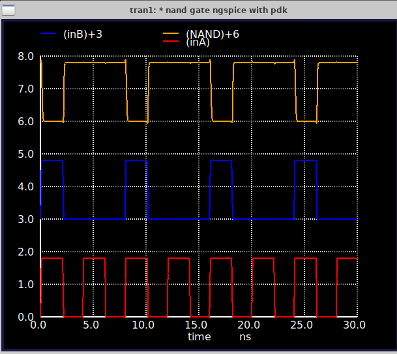Click the 'ns' unit label
Viewport: 397px width, 354px height.
point(244,336)
